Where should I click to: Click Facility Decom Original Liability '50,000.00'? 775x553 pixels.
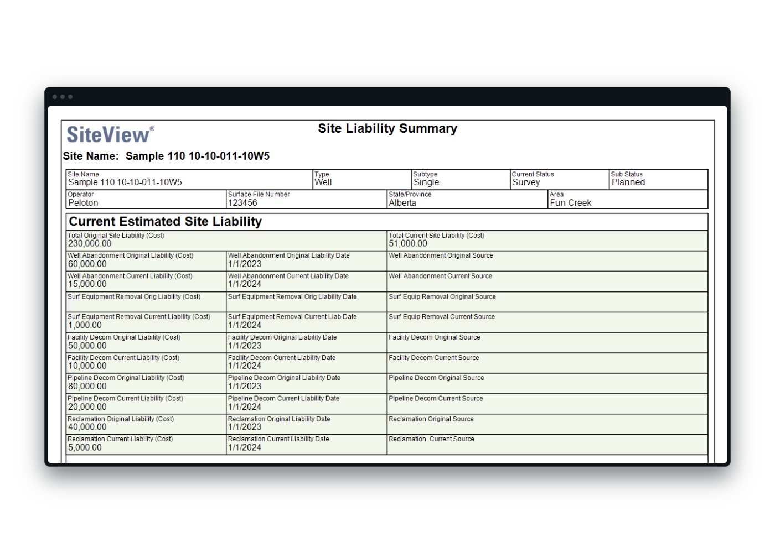coord(87,346)
